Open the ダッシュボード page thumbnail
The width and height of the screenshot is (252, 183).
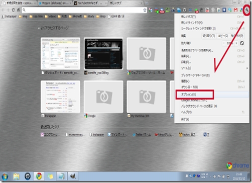coord(60,54)
